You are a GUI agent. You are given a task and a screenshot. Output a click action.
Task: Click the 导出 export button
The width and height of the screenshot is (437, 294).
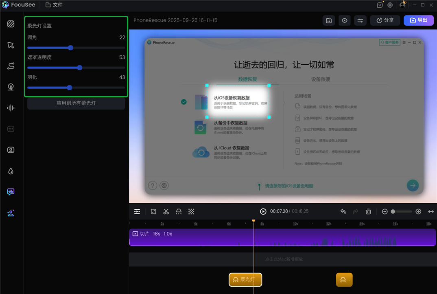click(x=418, y=20)
